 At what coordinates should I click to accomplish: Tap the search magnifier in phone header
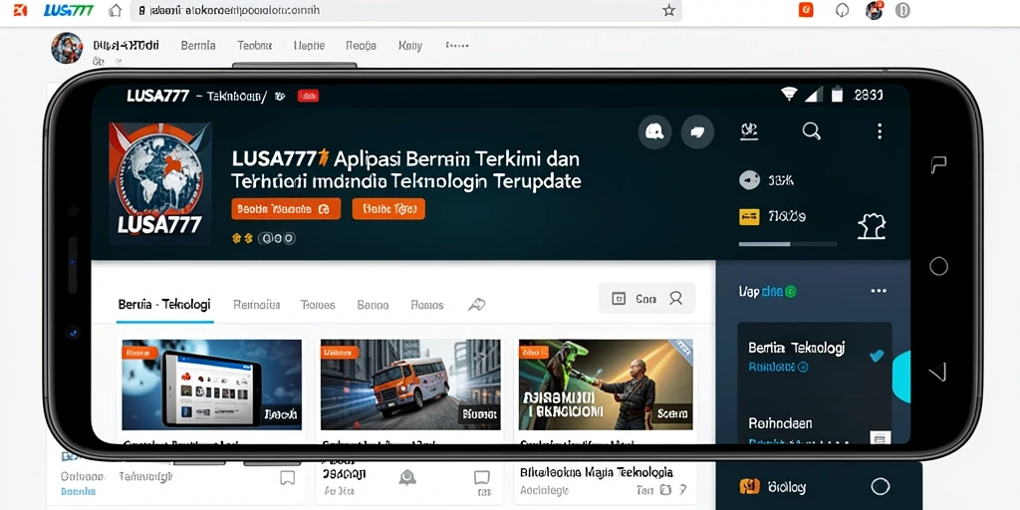point(811,131)
